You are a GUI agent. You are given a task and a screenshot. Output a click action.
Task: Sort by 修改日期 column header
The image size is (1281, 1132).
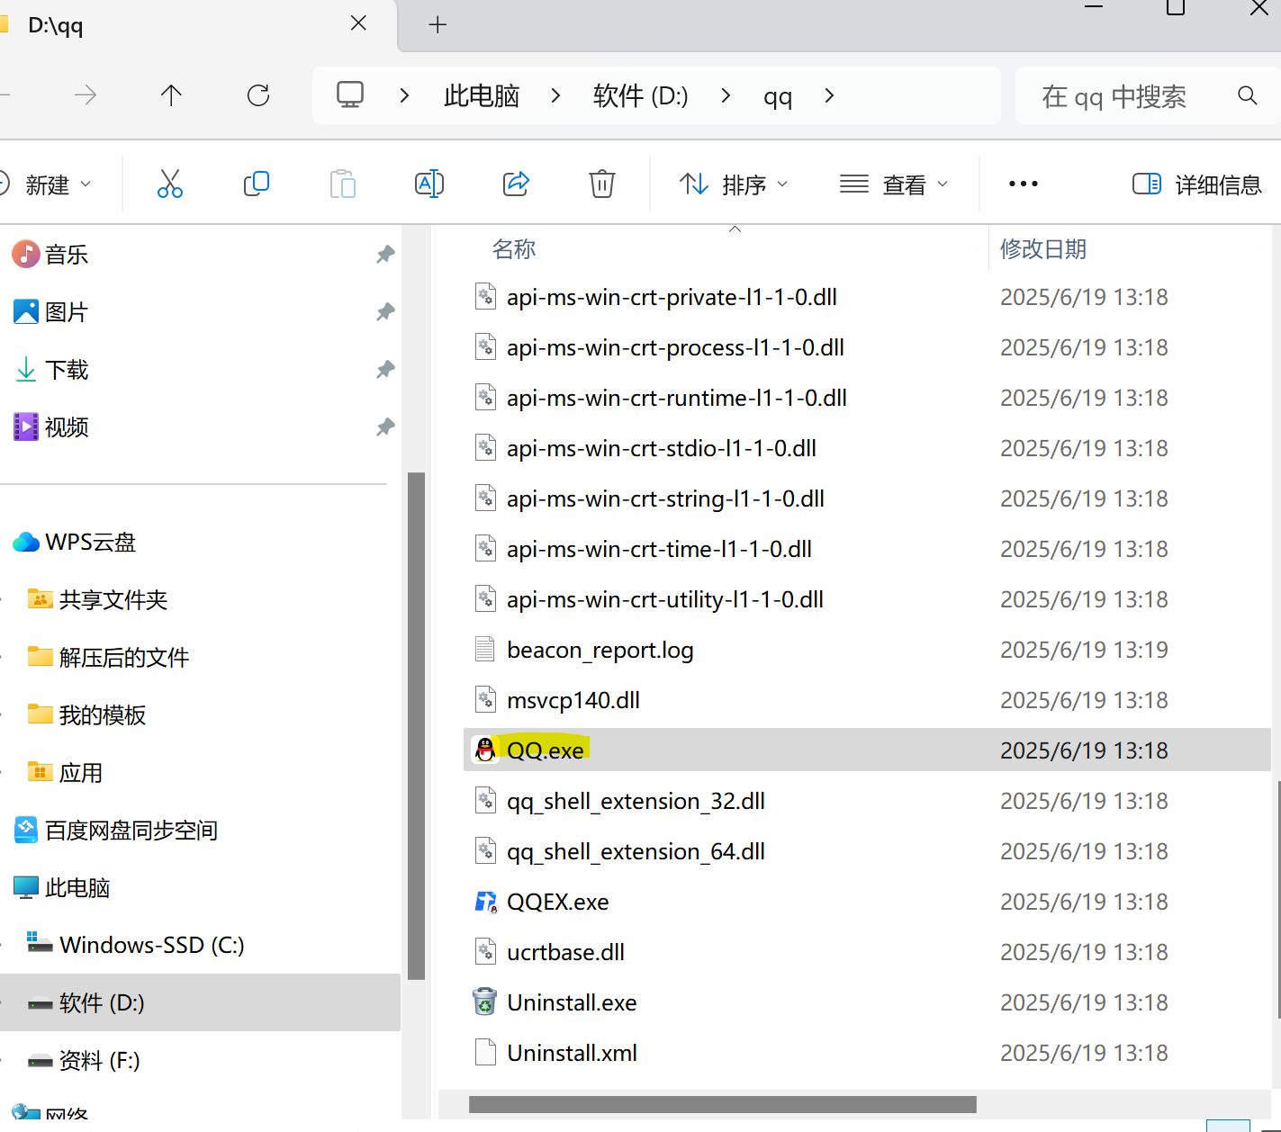point(1043,249)
